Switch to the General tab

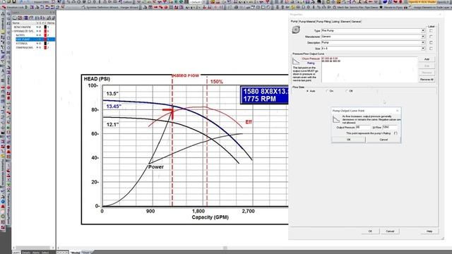pos(356,21)
